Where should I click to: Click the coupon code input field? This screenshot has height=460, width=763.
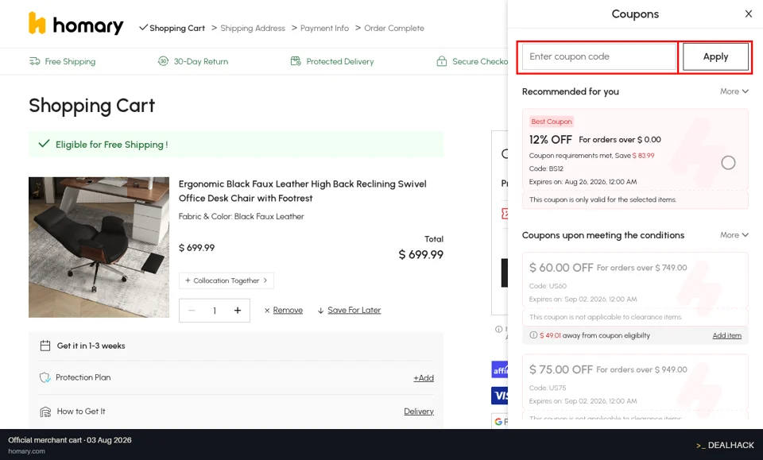point(599,56)
